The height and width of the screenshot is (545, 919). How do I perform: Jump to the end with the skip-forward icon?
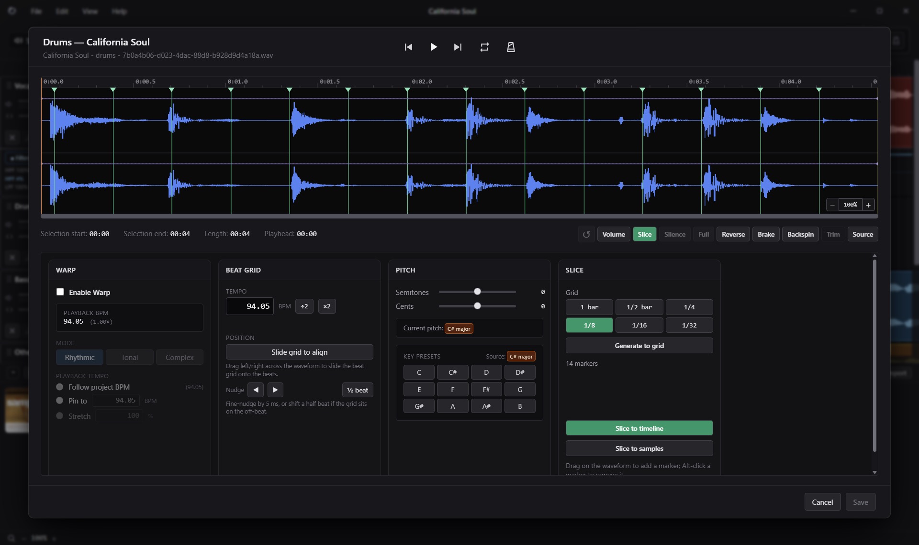[458, 47]
